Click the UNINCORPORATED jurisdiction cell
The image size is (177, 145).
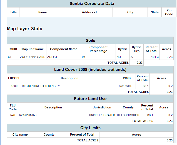(102, 115)
